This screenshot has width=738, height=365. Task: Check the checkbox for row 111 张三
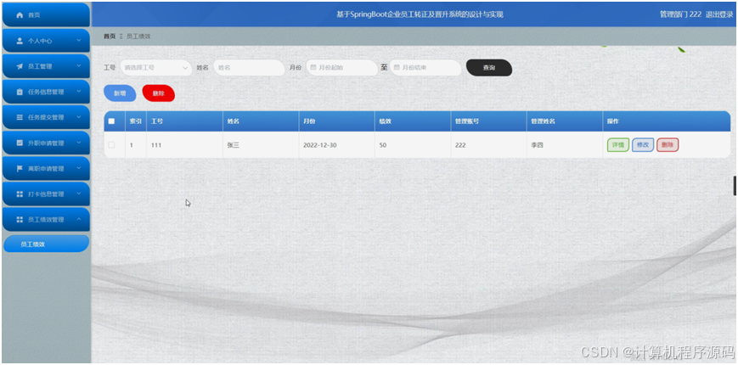[x=111, y=145]
